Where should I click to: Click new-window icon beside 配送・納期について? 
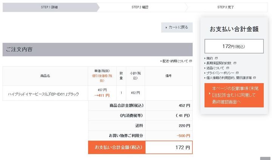click(x=191, y=61)
